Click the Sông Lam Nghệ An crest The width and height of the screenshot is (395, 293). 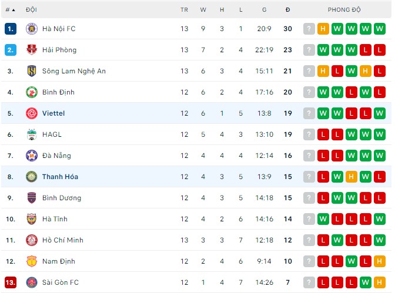(31, 71)
